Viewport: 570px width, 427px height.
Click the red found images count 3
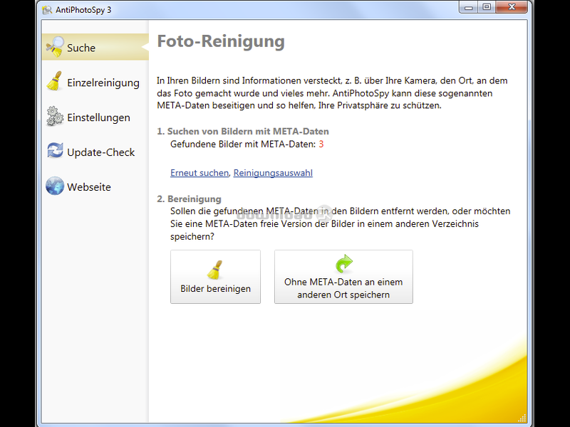(321, 144)
